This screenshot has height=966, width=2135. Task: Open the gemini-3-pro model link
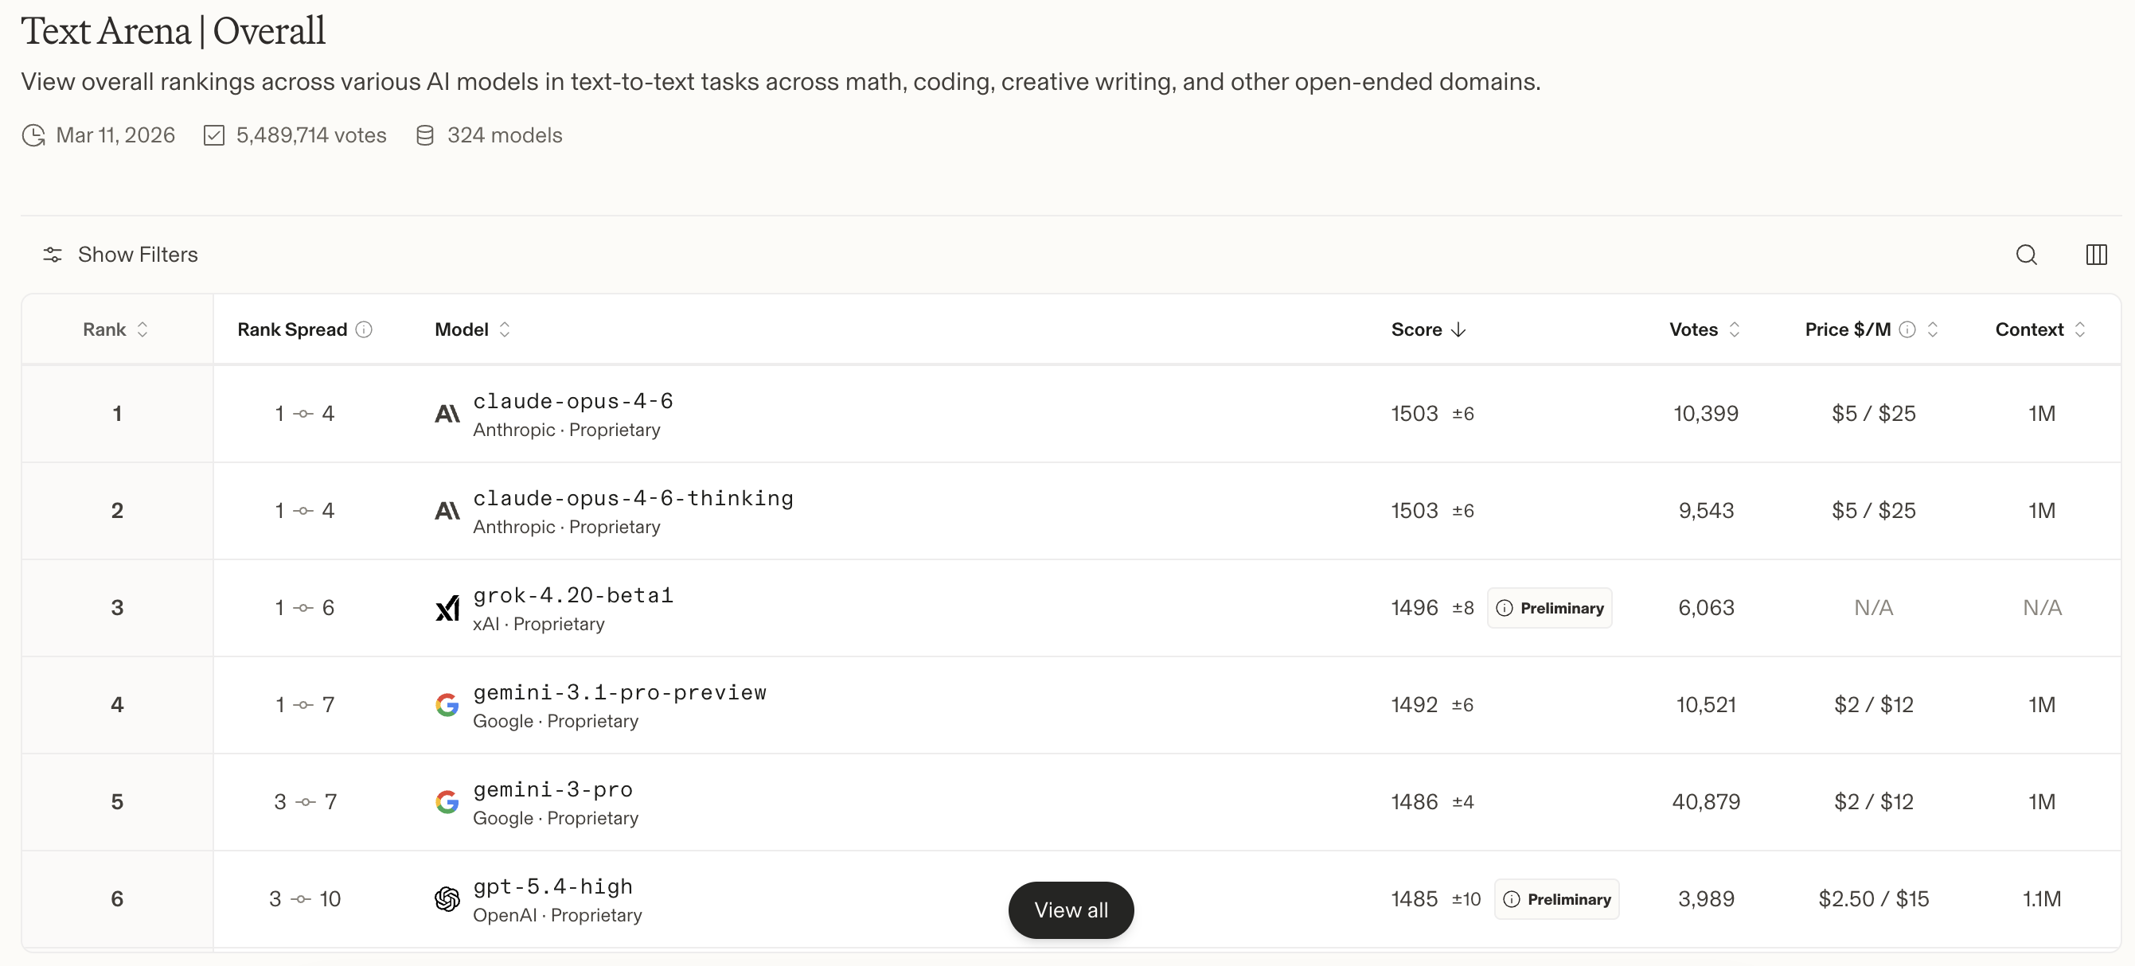(x=552, y=789)
